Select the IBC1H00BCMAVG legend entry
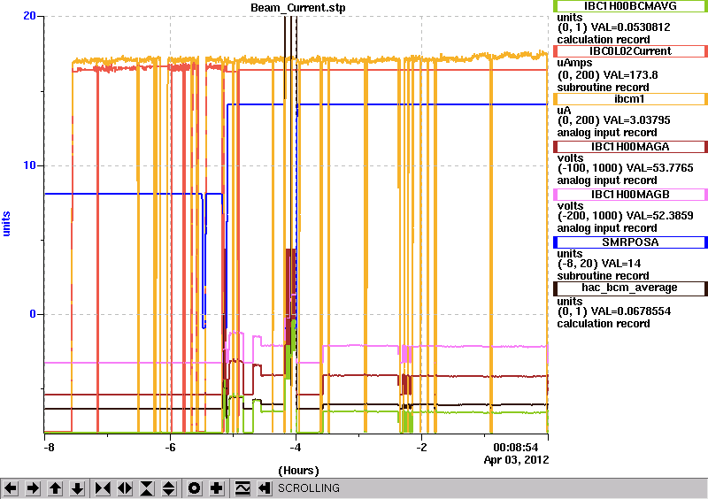The height and width of the screenshot is (499, 708). point(630,6)
